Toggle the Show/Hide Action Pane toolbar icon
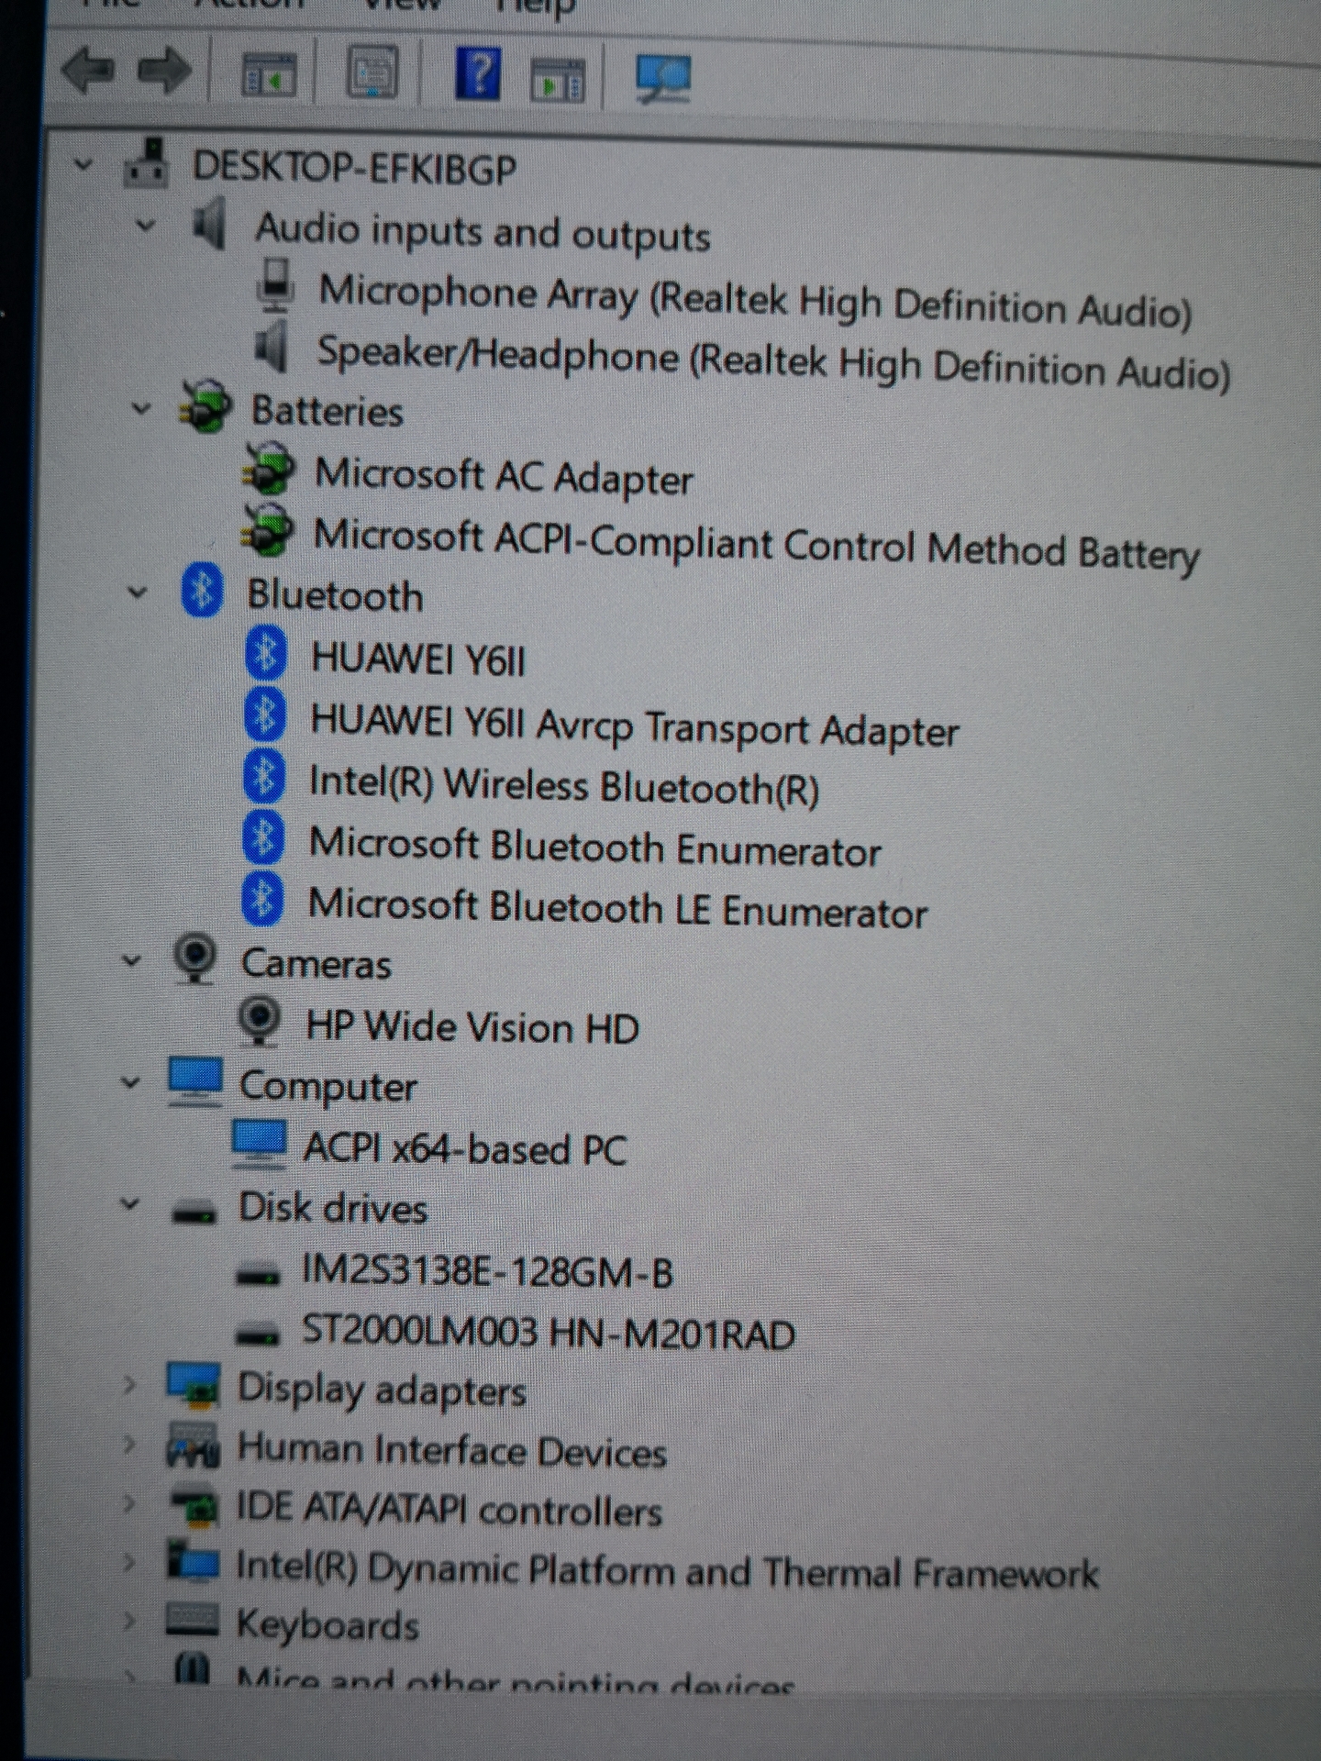Viewport: 1321px width, 1761px height. [558, 80]
